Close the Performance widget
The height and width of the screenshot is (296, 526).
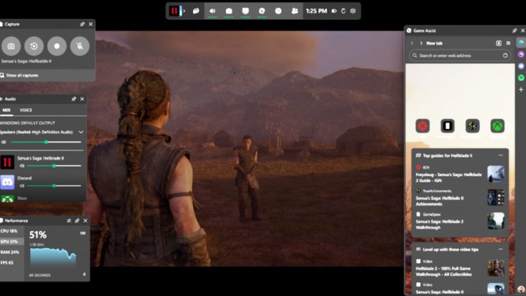pyautogui.click(x=85, y=221)
